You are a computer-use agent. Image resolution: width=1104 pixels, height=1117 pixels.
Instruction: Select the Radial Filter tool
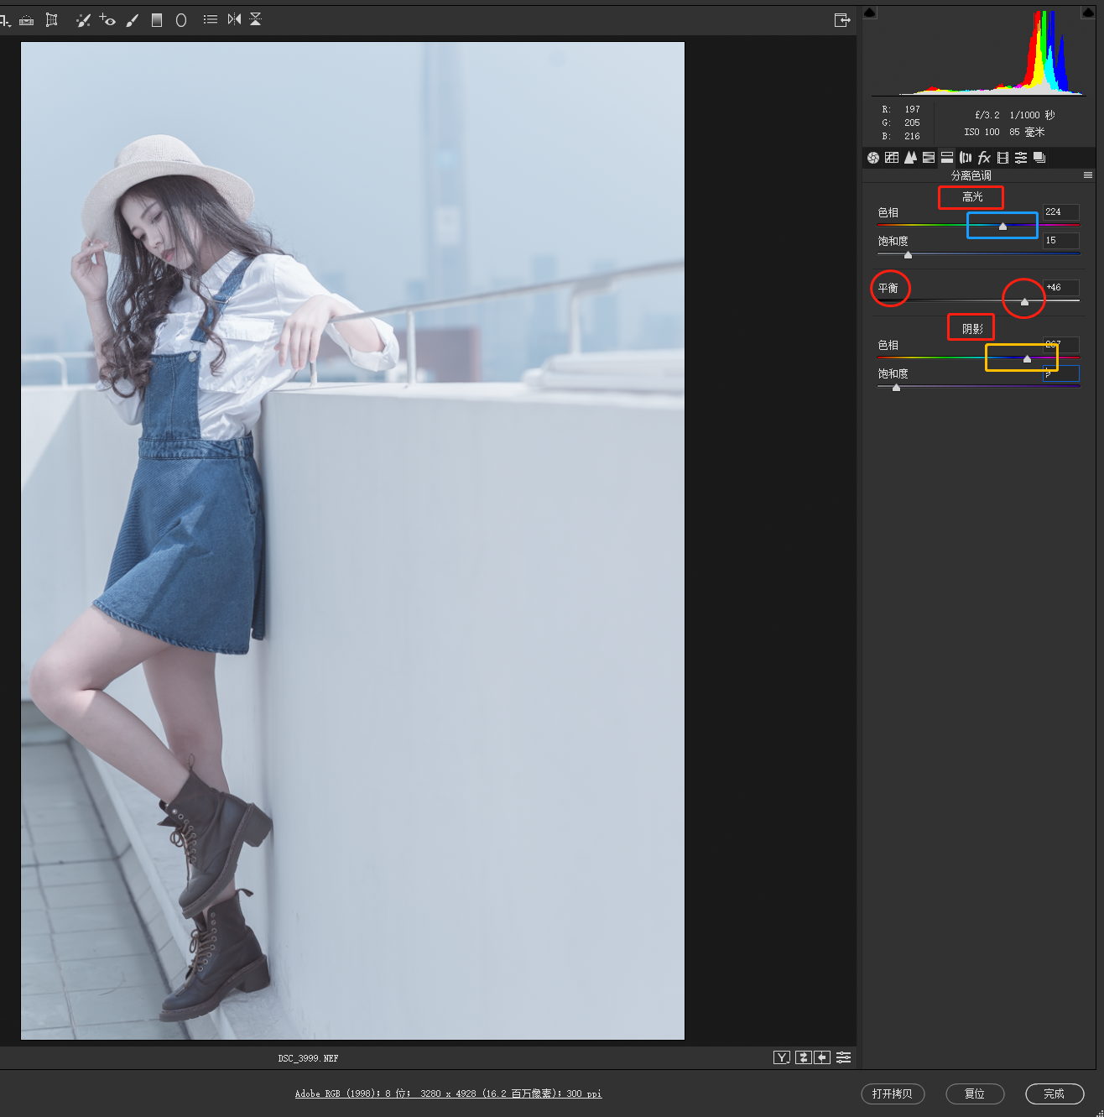click(x=181, y=20)
